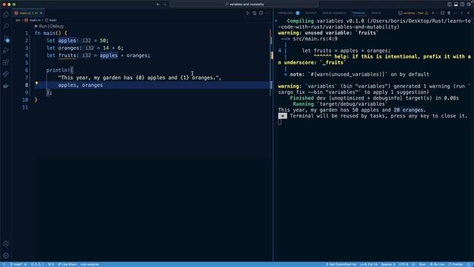
Task: Click Rust language mode status item
Action: tap(422, 264)
